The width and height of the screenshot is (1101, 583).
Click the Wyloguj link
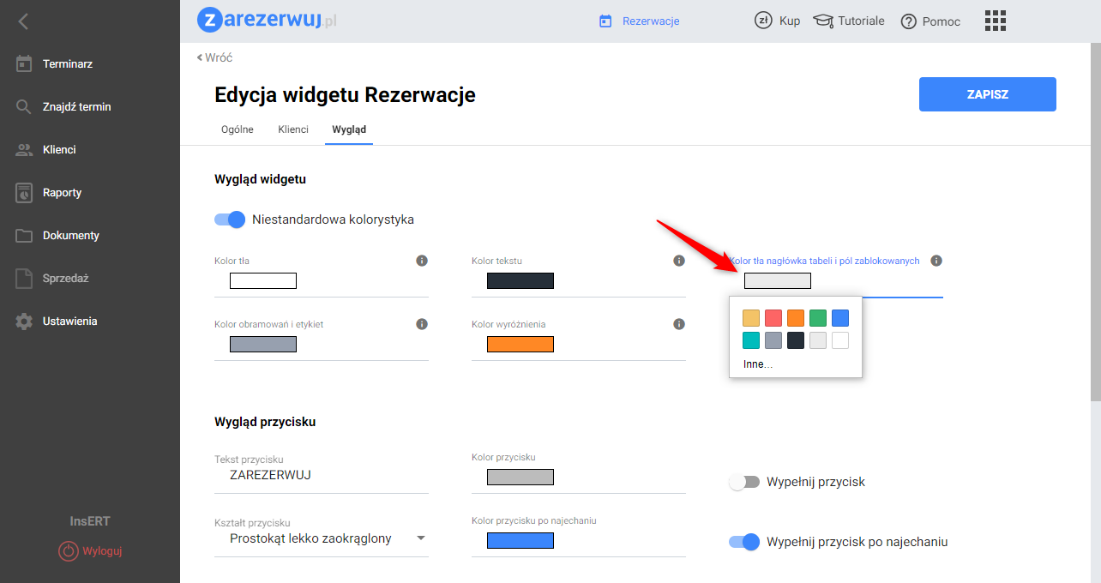pos(103,550)
